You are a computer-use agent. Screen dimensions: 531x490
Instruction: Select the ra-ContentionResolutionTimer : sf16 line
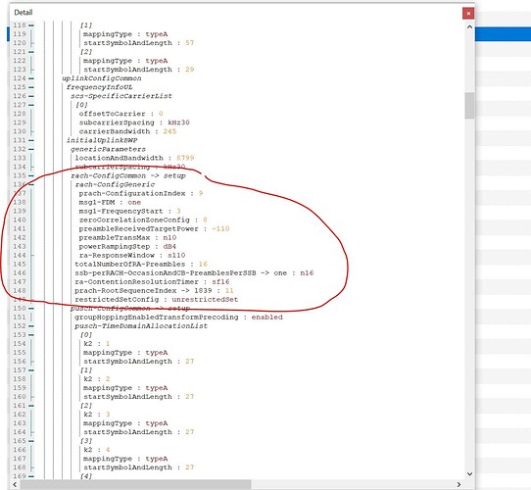[152, 281]
